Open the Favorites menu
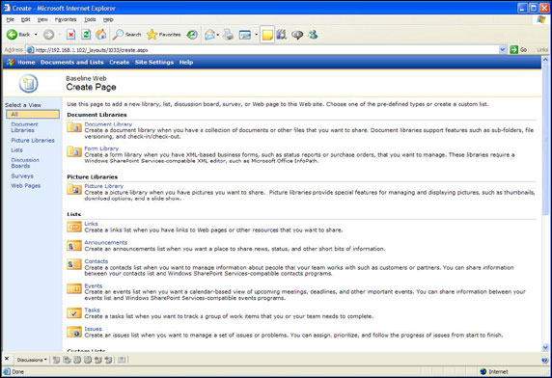This screenshot has width=552, height=378. [x=66, y=19]
